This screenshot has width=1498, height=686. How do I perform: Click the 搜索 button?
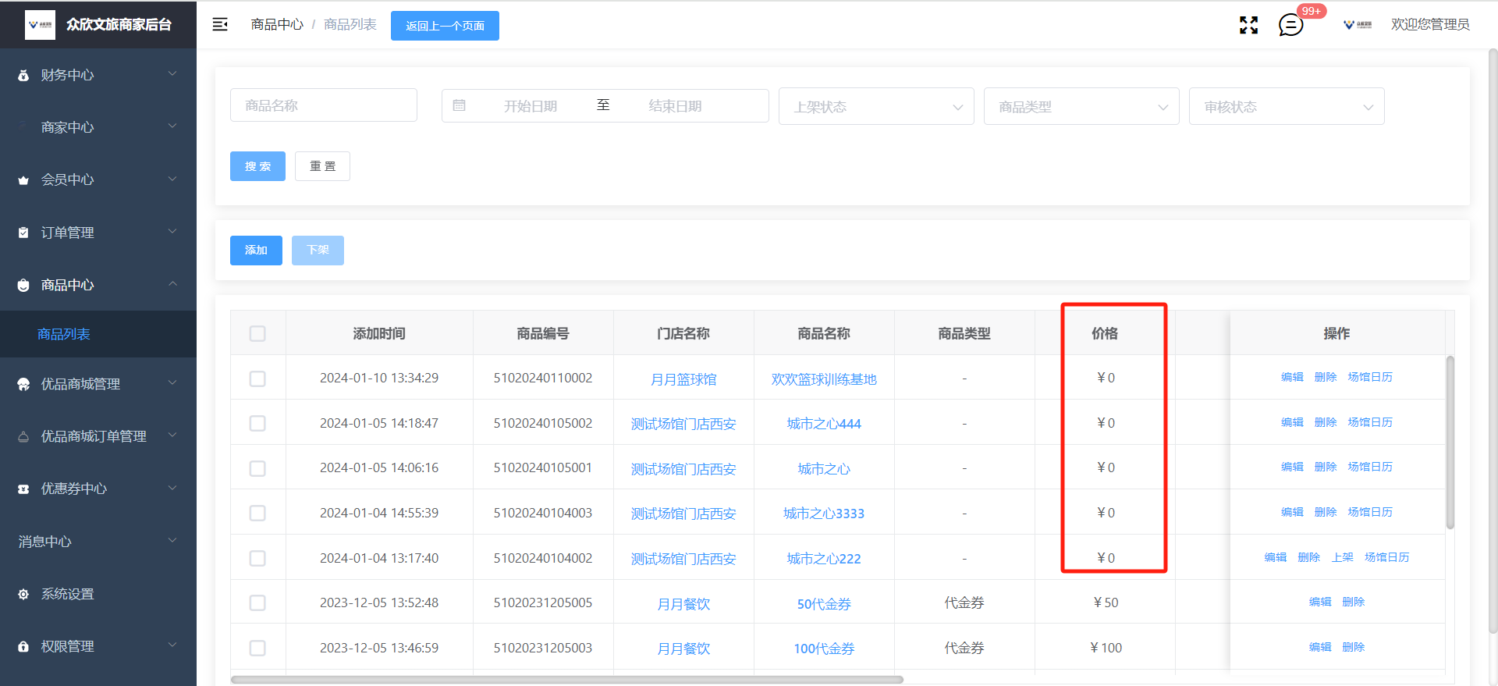257,166
